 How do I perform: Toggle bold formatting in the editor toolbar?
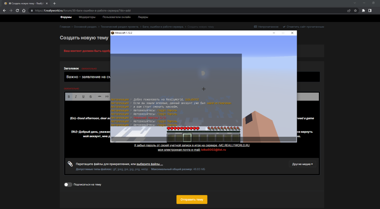[x=69, y=97]
